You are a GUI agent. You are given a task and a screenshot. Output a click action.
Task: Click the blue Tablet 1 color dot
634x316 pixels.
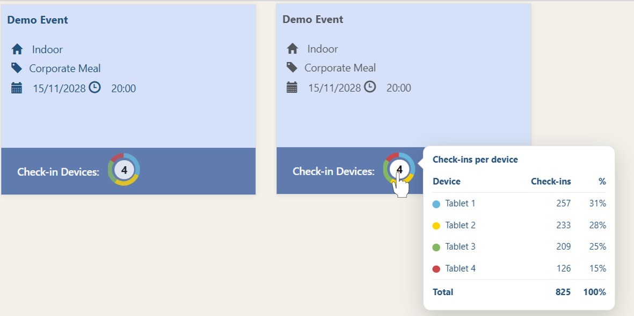(436, 204)
